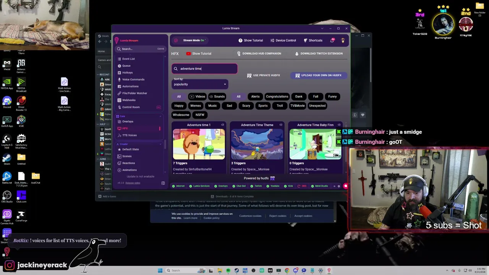Open Discord desktop shortcut

(x=7, y=102)
